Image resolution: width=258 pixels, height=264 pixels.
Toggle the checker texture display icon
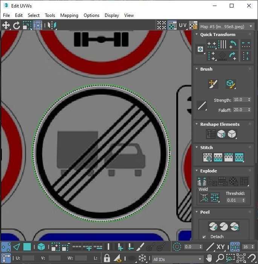tap(172, 26)
